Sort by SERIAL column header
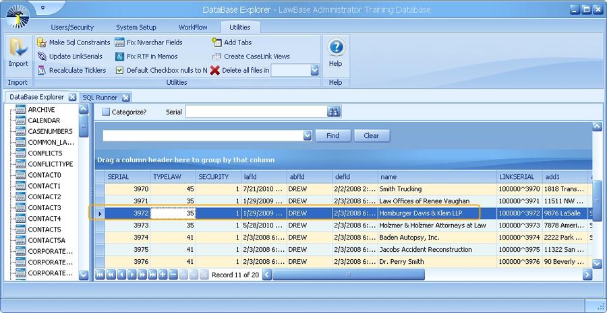The width and height of the screenshot is (607, 313). point(127,176)
